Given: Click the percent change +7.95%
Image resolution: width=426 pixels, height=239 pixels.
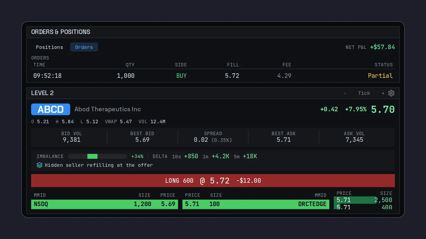Looking at the screenshot, I should 356,109.
